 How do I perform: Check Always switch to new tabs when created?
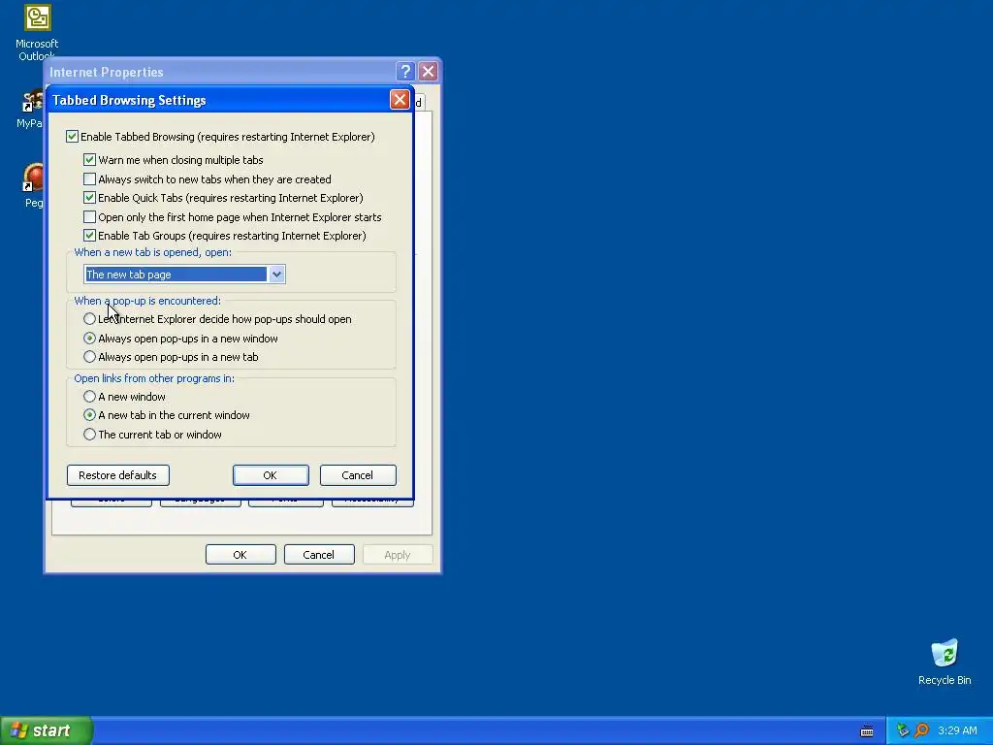pyautogui.click(x=89, y=179)
